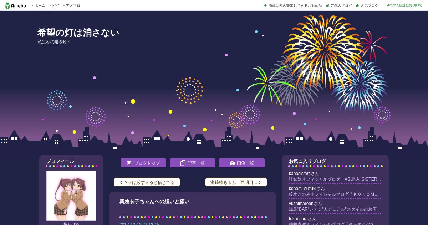Click Ameba新規登録(無料) button
Viewport: 428px width, 225px height.
point(404,5)
